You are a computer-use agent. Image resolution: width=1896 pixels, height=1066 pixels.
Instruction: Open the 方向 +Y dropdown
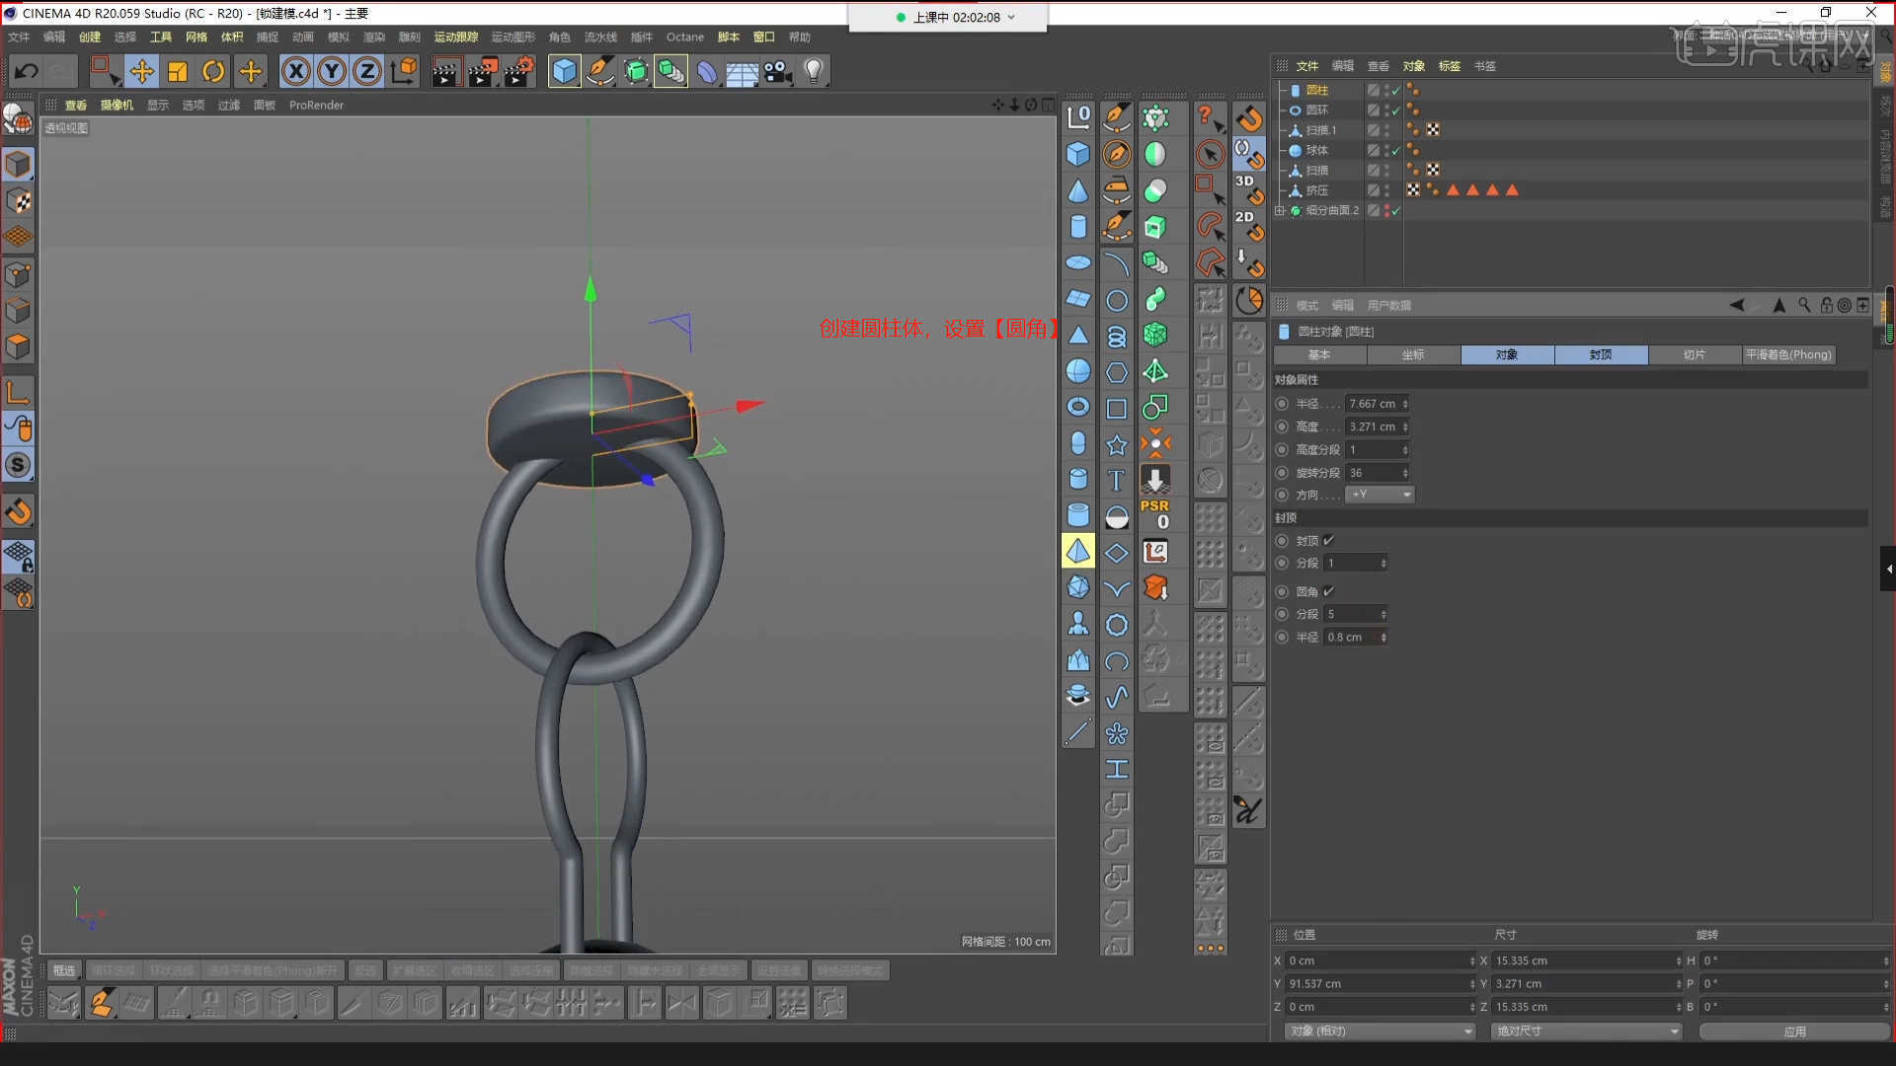click(x=1381, y=495)
